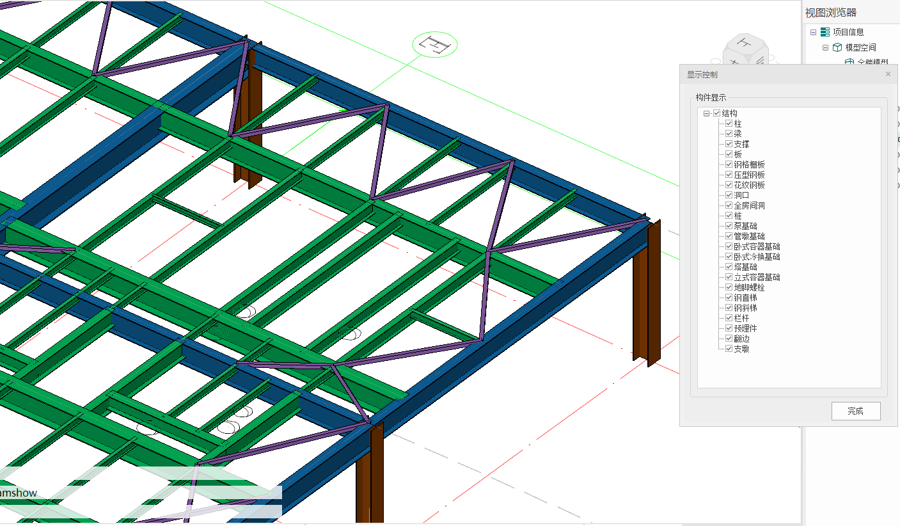Toggle the 梁 beam checkbox

(729, 134)
